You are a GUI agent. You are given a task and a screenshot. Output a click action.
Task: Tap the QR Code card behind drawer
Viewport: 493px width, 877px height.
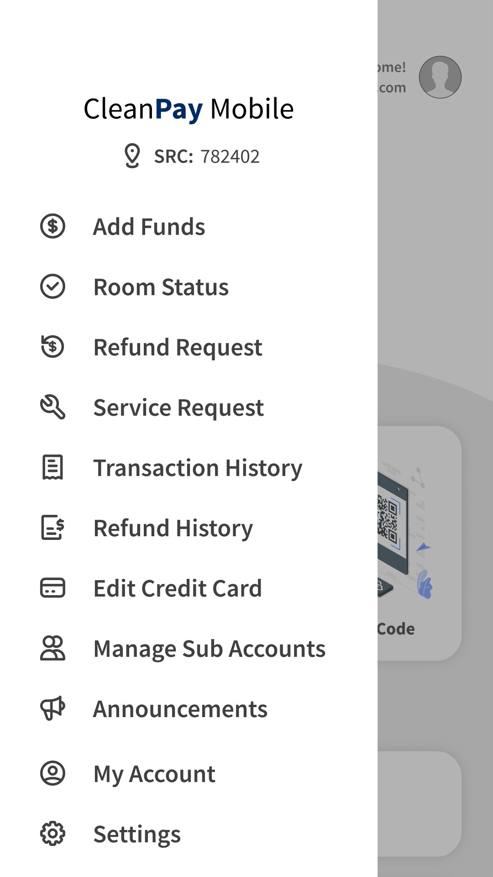(418, 544)
